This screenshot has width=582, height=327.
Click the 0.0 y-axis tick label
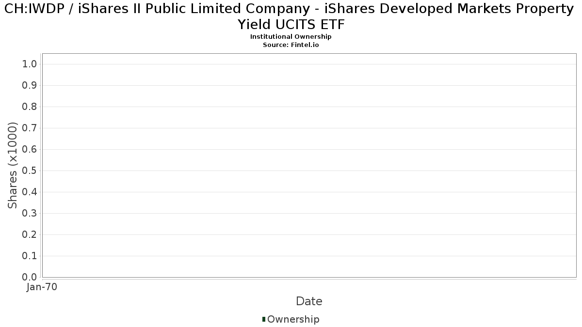click(30, 277)
